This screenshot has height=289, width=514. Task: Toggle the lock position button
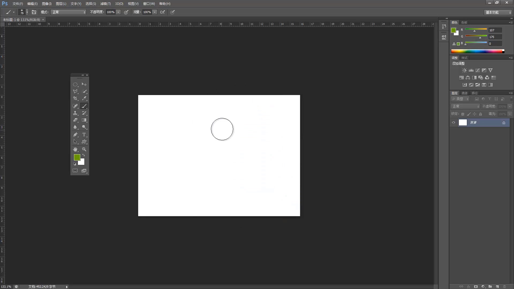(475, 114)
